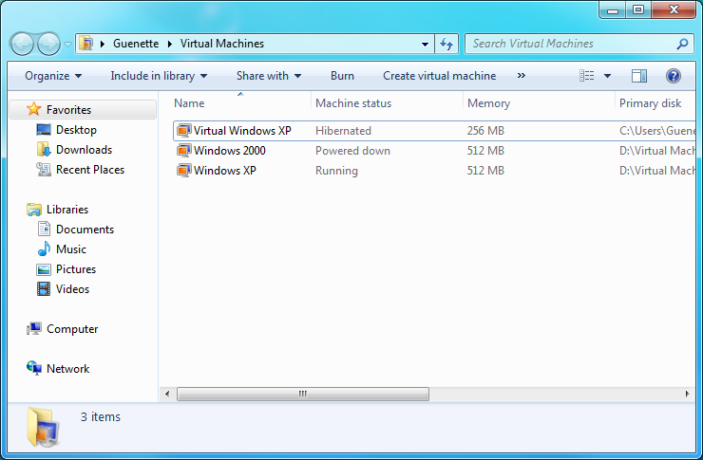The height and width of the screenshot is (460, 703).
Task: Open the Videos library
Action: (x=72, y=289)
